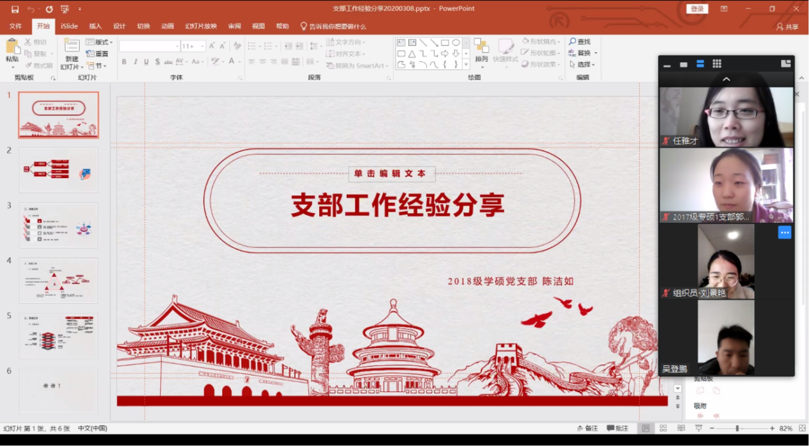Click the Save icon in quick access toolbar
Image resolution: width=809 pixels, height=446 pixels.
click(x=15, y=9)
